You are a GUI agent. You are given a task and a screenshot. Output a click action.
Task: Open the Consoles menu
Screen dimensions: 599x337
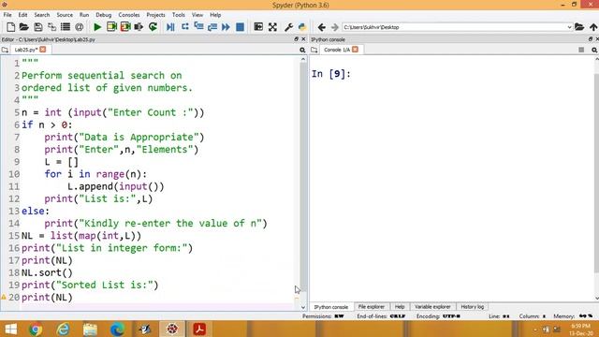click(x=129, y=15)
